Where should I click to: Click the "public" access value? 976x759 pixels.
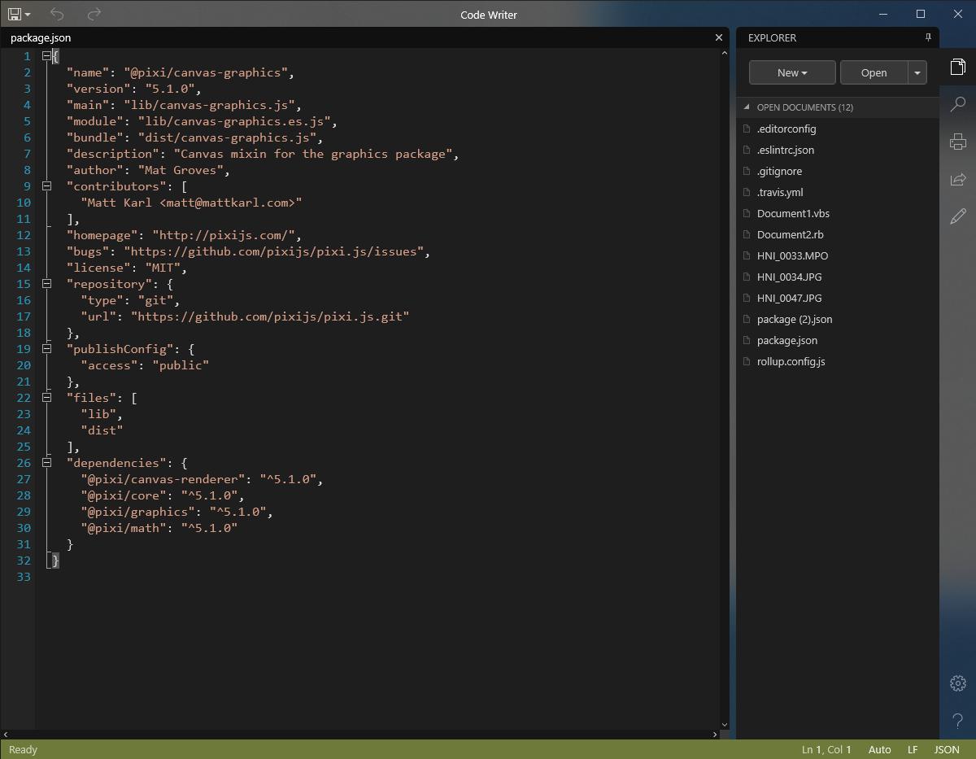pyautogui.click(x=181, y=365)
